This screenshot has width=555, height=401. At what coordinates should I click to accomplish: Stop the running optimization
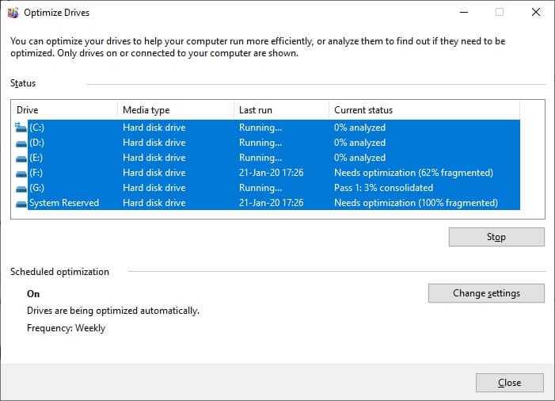496,237
